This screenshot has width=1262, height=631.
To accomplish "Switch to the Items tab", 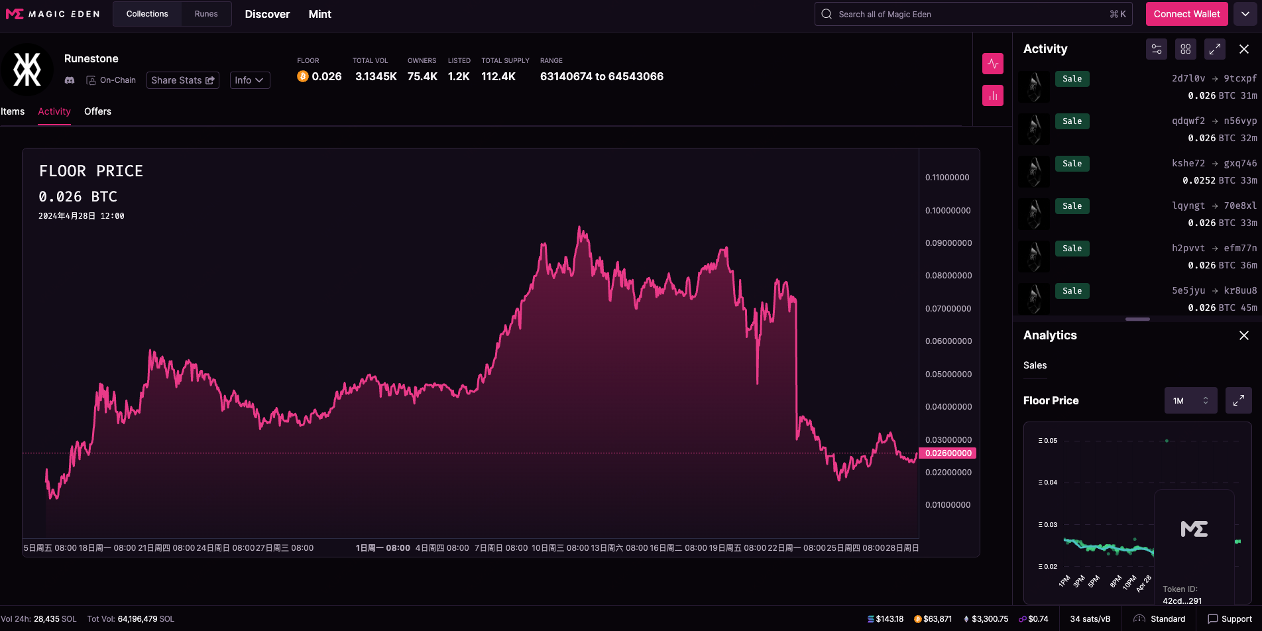I will coord(13,111).
